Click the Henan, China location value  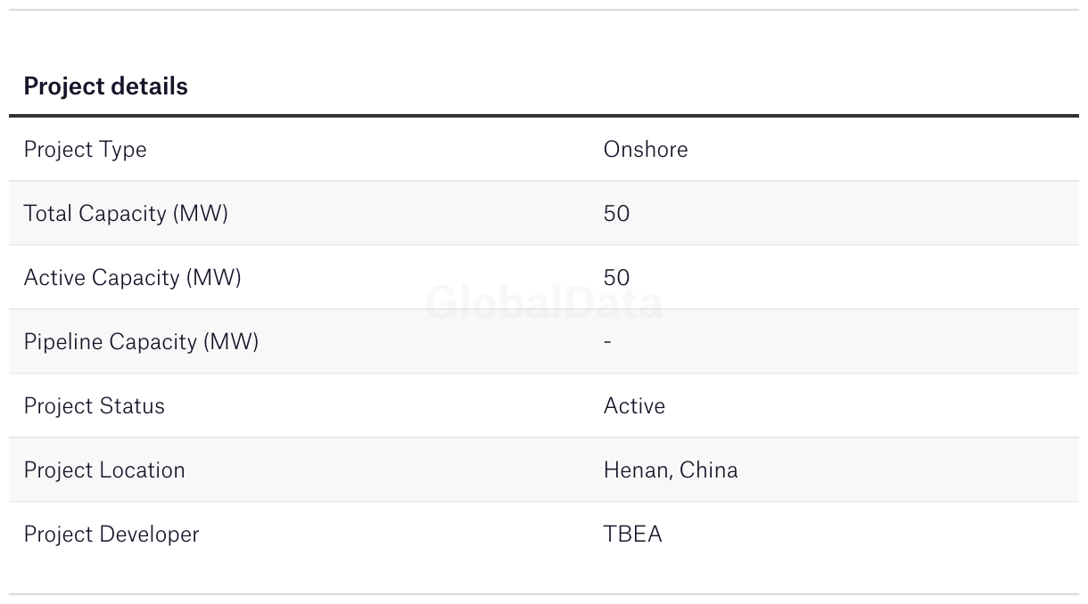click(x=671, y=469)
